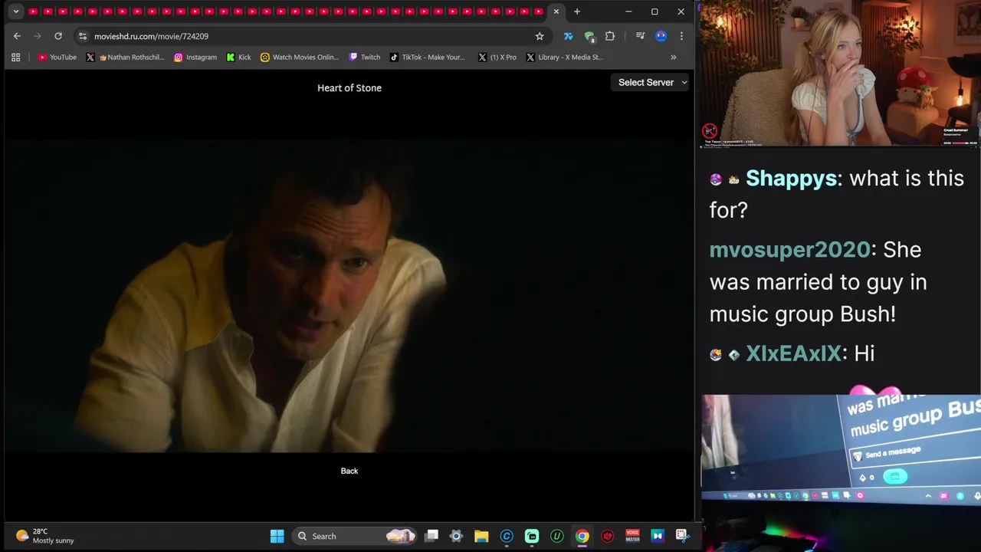
Task: Open VoiceMeeter from the taskbar
Action: (x=632, y=536)
